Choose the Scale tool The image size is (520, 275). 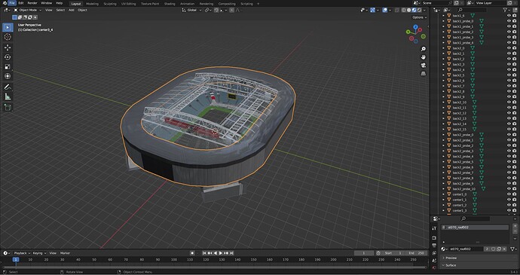pos(8,66)
